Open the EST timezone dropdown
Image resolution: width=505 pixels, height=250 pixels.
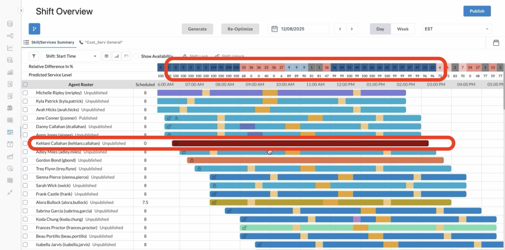(457, 29)
